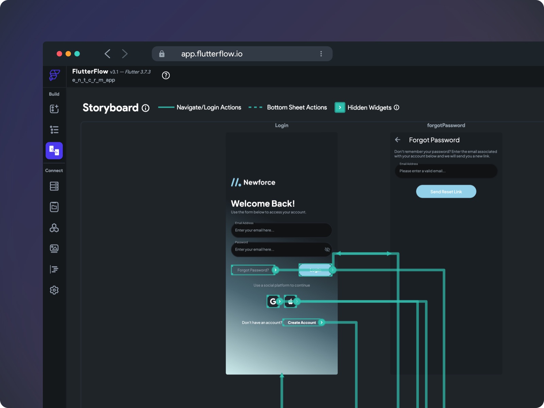Open the database collections icon under Connect
This screenshot has height=408, width=544.
pyautogui.click(x=54, y=186)
